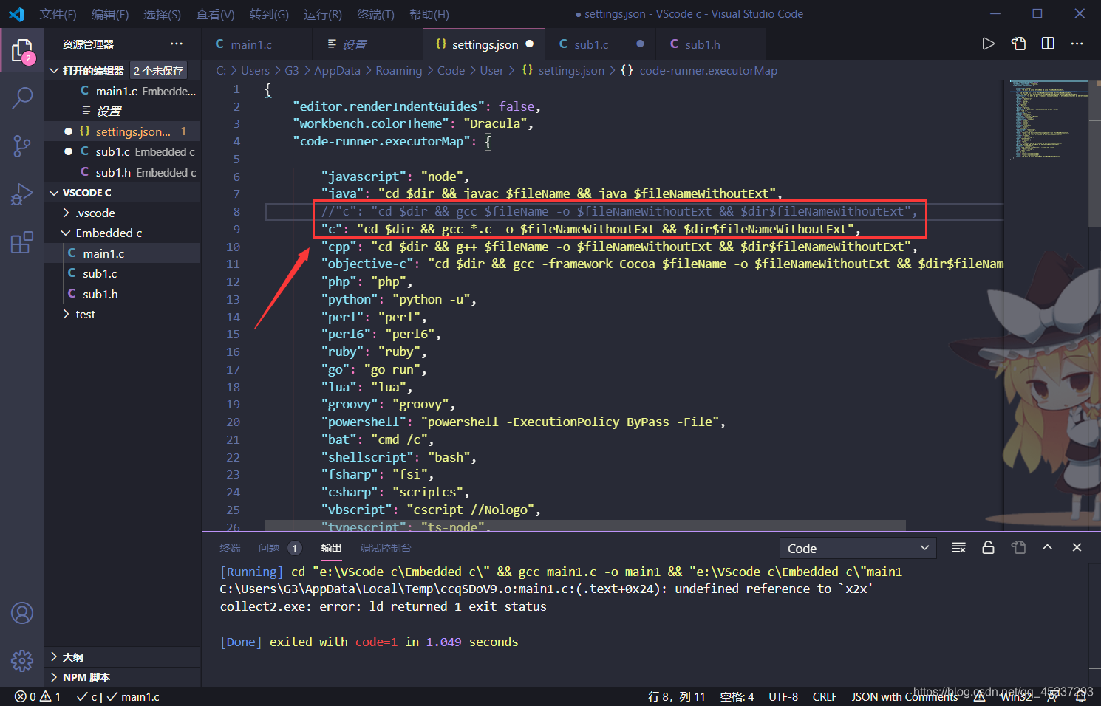Open sub1.h in the file tree
The width and height of the screenshot is (1101, 706).
122,294
